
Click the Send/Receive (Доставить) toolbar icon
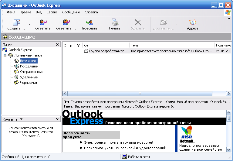(x=164, y=22)
